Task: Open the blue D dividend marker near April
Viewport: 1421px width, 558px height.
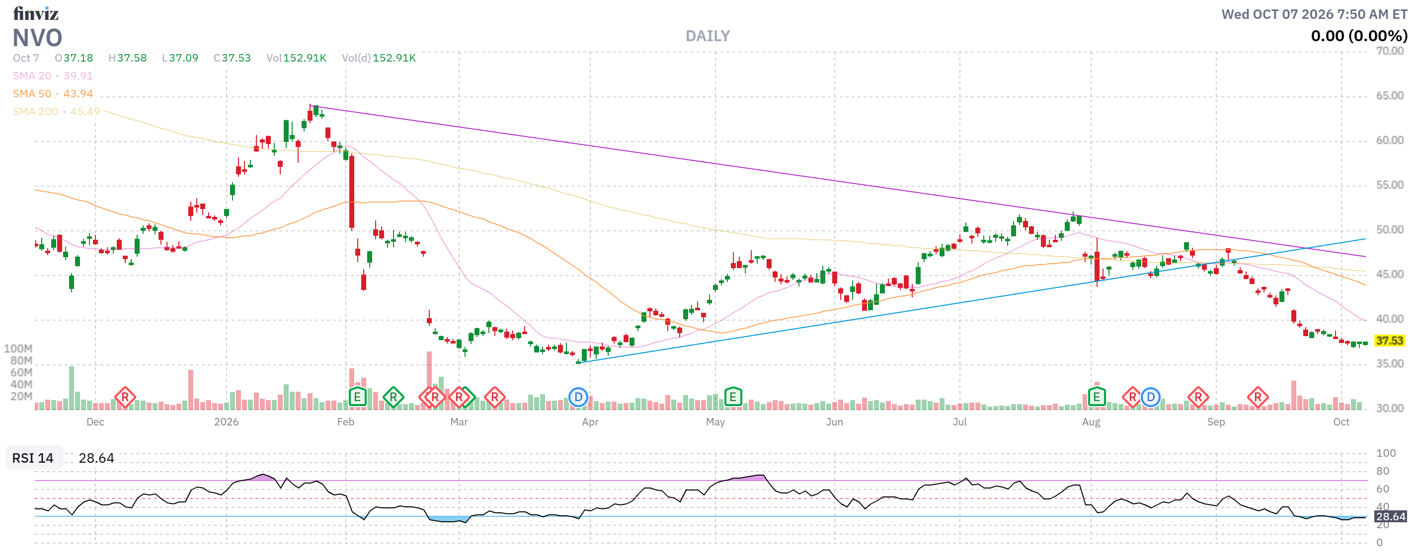Action: 578,397
